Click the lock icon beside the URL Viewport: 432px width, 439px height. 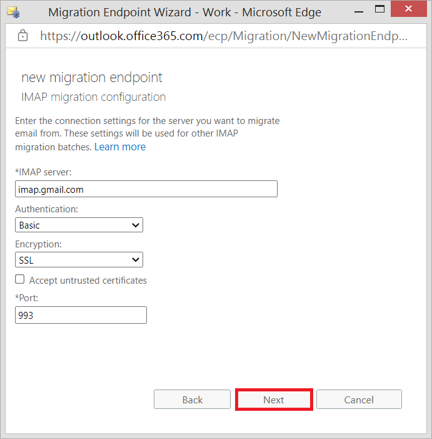pyautogui.click(x=23, y=36)
